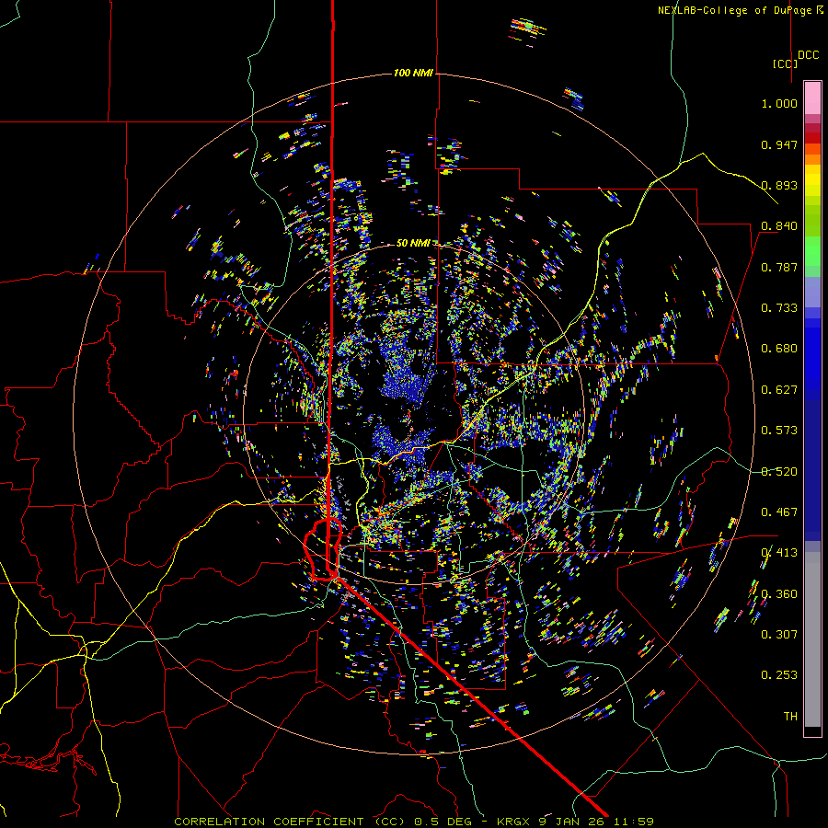Click the 100 NMI range ring label
The image size is (828, 828).
[x=413, y=73]
